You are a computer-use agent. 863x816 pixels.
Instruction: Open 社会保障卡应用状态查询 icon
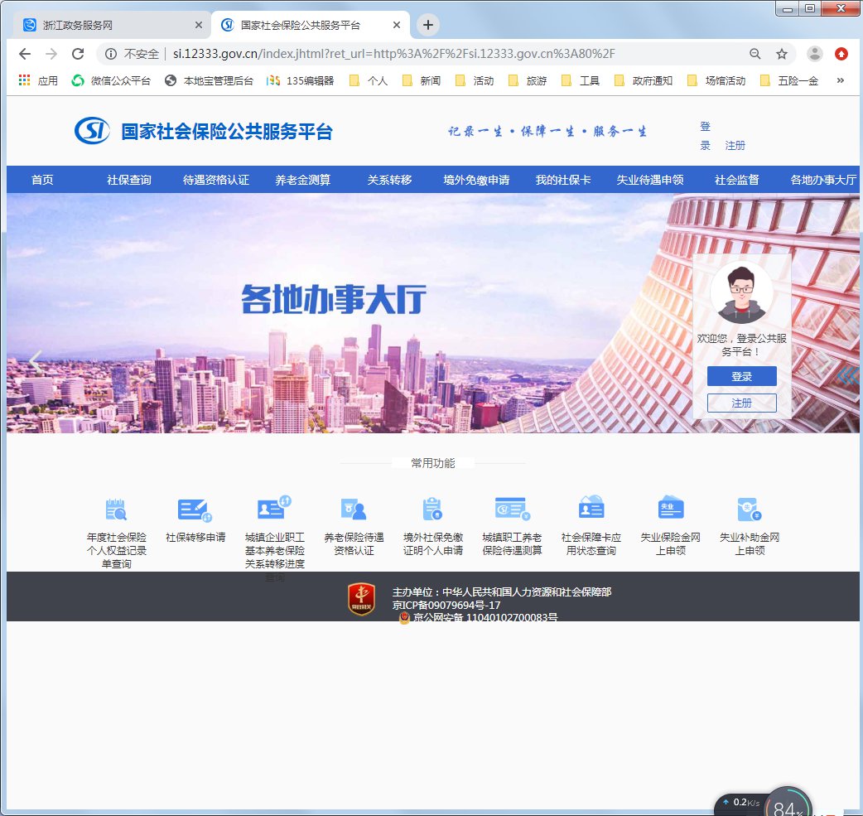pyautogui.click(x=591, y=508)
